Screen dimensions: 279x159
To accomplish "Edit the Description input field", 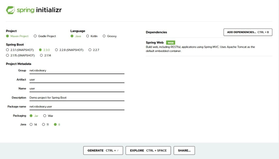I will pyautogui.click(x=77, y=98).
